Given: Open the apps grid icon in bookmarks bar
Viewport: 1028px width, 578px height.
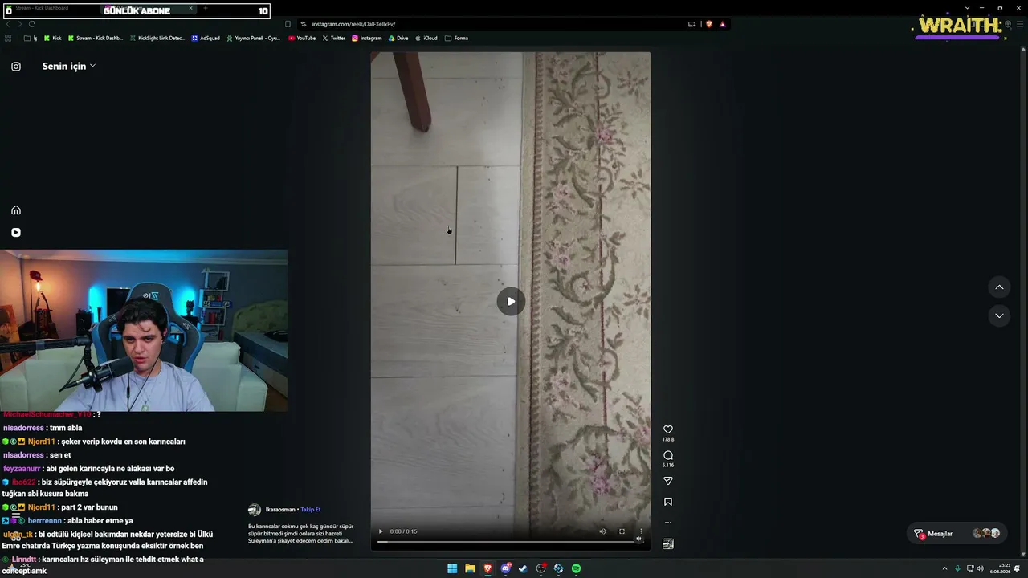Looking at the screenshot, I should pyautogui.click(x=8, y=38).
